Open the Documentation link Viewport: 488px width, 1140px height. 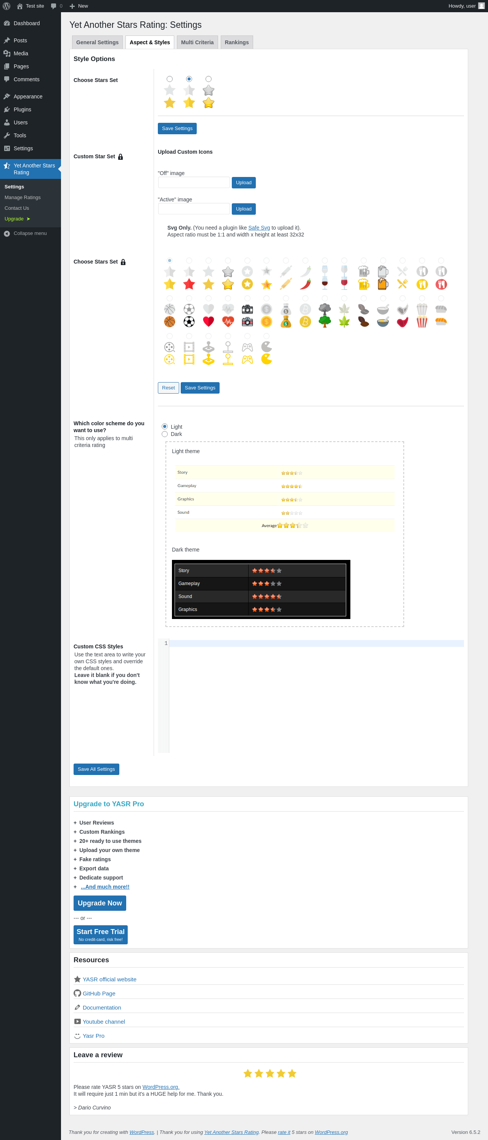pos(102,1008)
